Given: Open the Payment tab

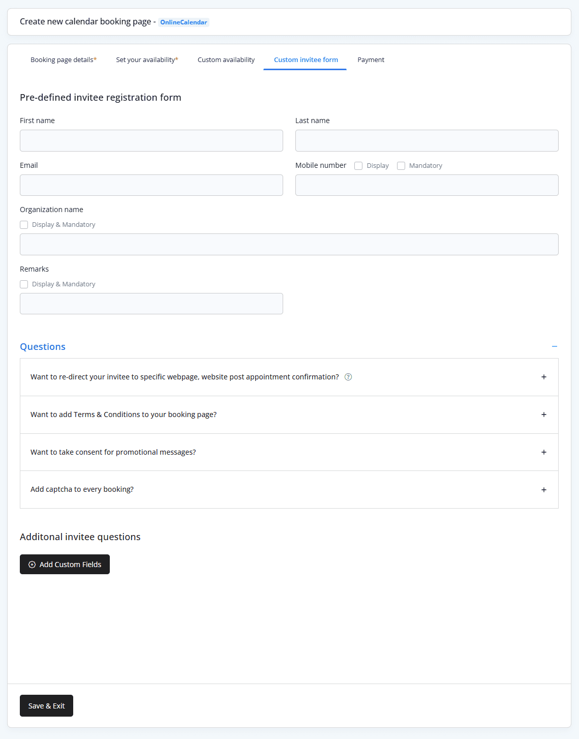Looking at the screenshot, I should point(371,60).
